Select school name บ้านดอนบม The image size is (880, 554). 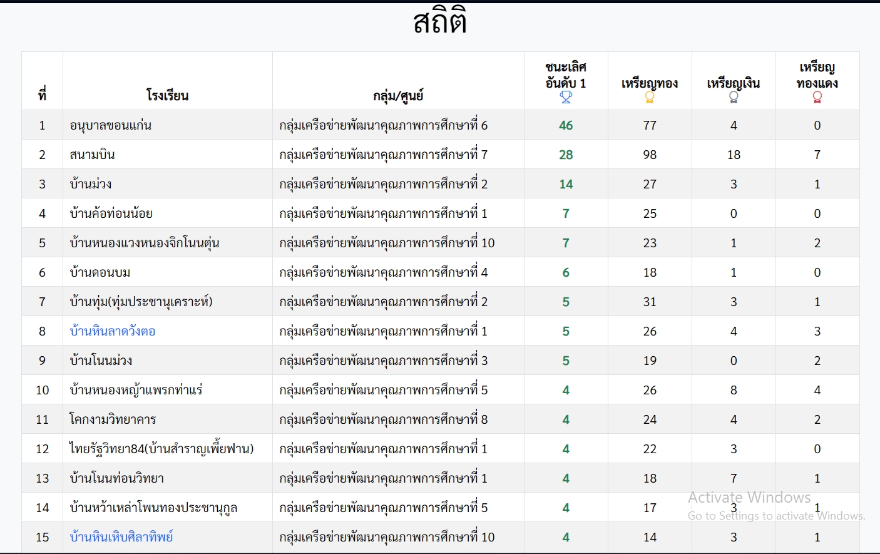(100, 272)
